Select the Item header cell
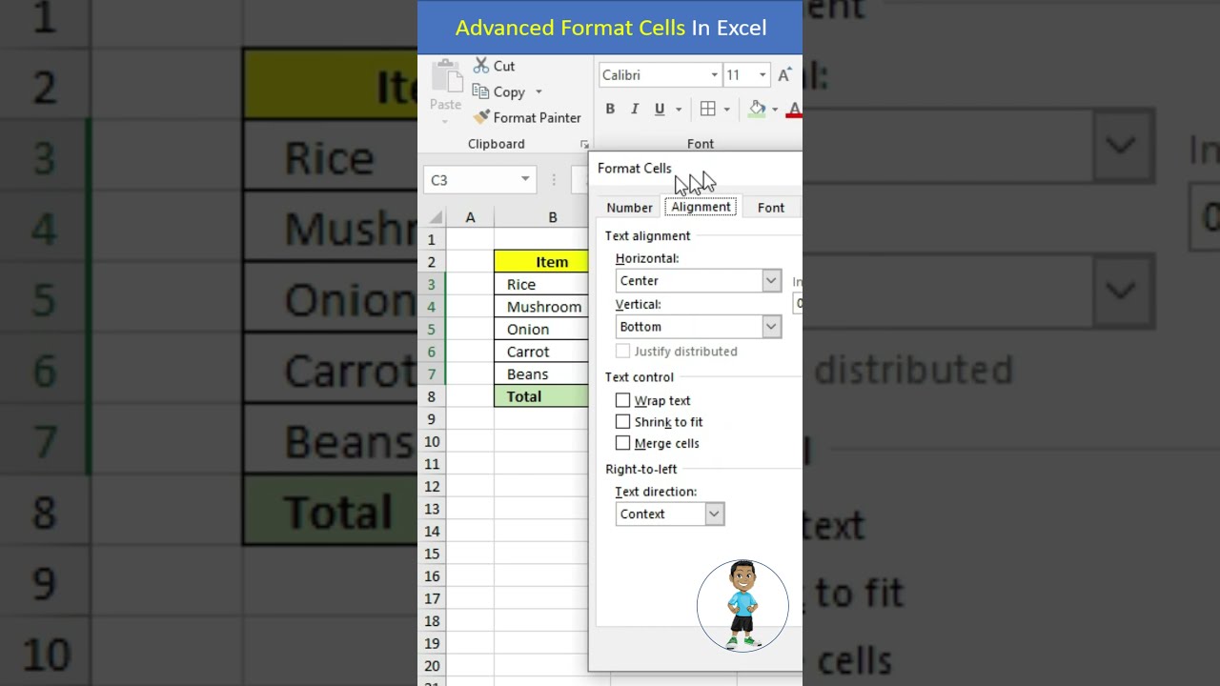 point(541,262)
